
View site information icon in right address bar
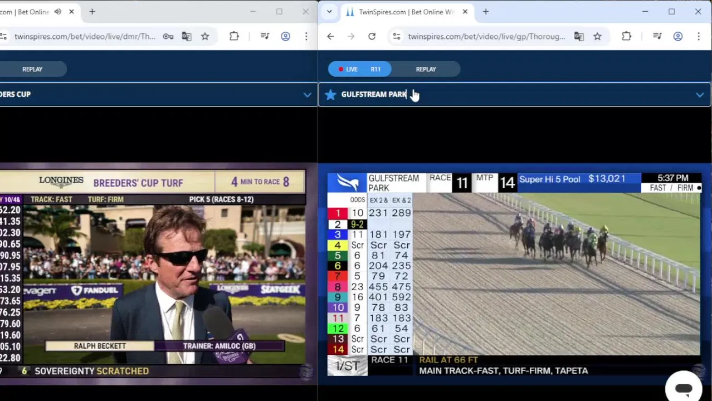(396, 37)
